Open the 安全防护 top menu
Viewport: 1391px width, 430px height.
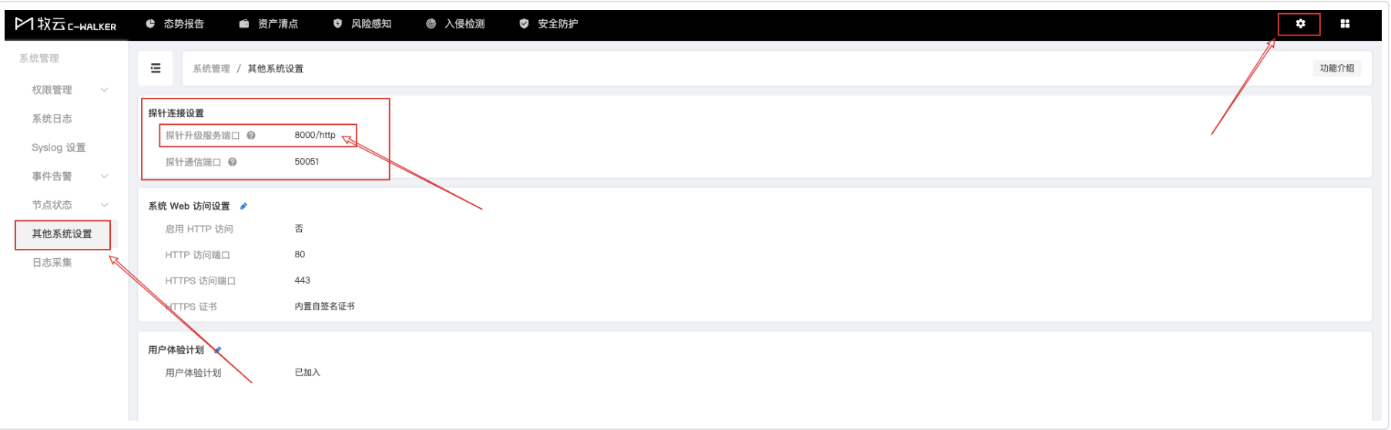(548, 24)
